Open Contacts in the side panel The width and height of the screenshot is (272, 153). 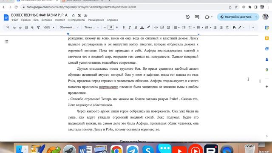[267, 59]
